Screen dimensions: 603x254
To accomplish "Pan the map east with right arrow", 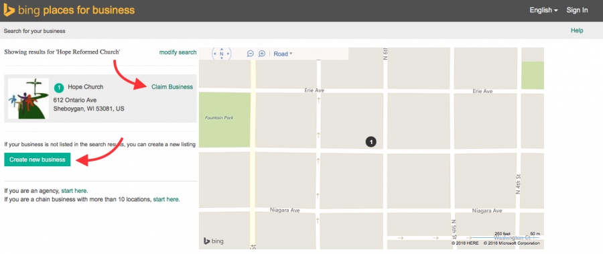I will click(228, 54).
